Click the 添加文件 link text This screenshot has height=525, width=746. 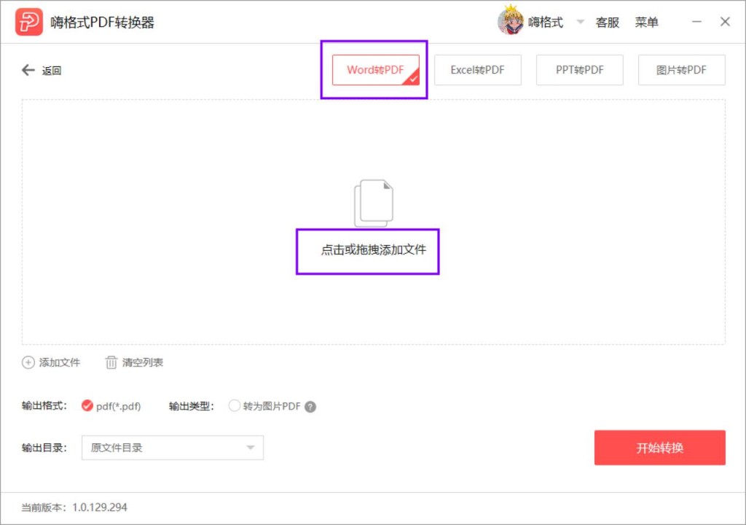tap(60, 362)
